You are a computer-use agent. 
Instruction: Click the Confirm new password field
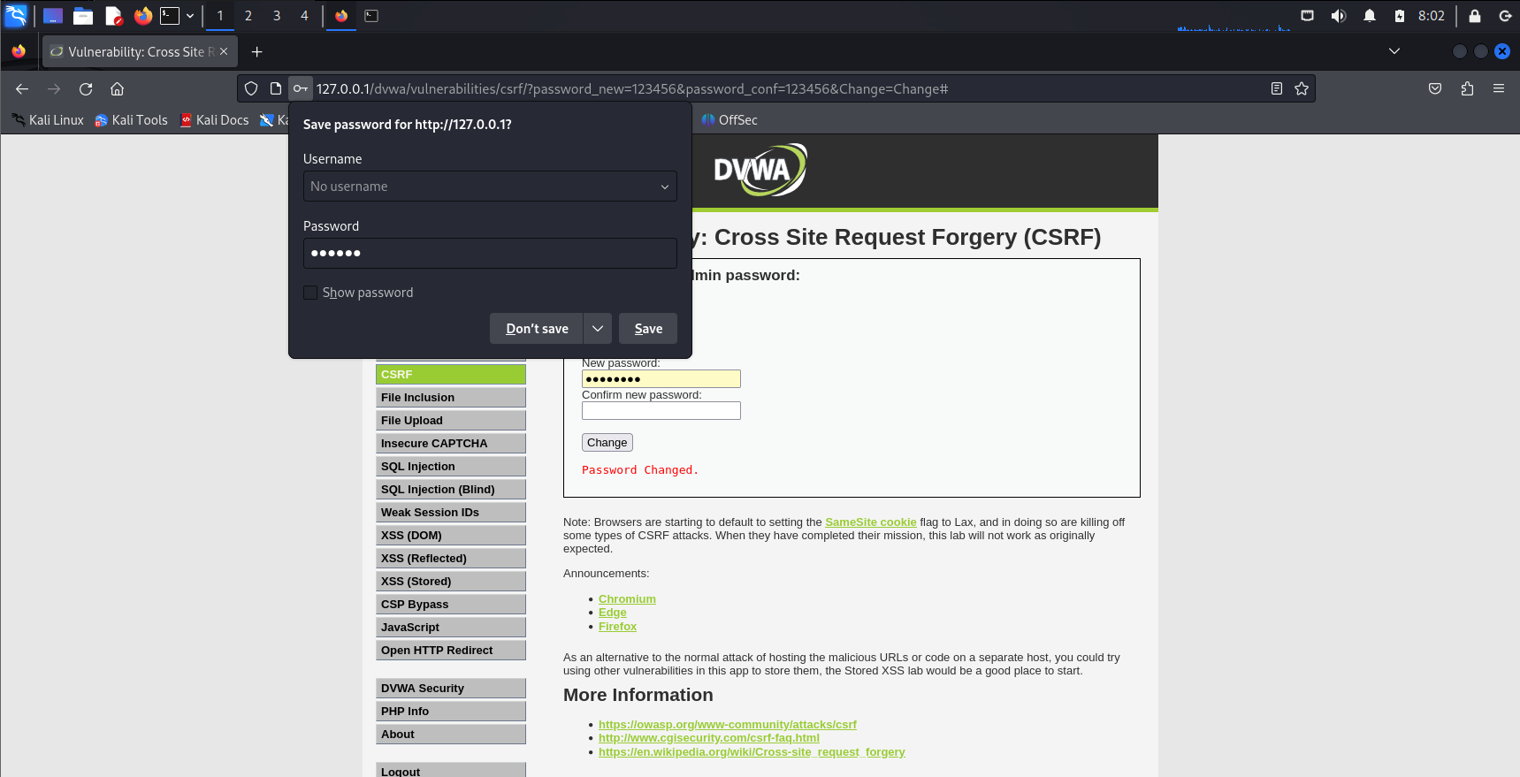[x=661, y=411]
